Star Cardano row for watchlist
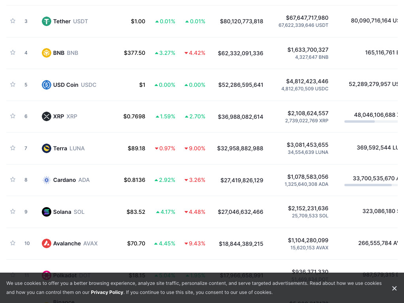Viewport: 404px width, 303px height. (13, 180)
